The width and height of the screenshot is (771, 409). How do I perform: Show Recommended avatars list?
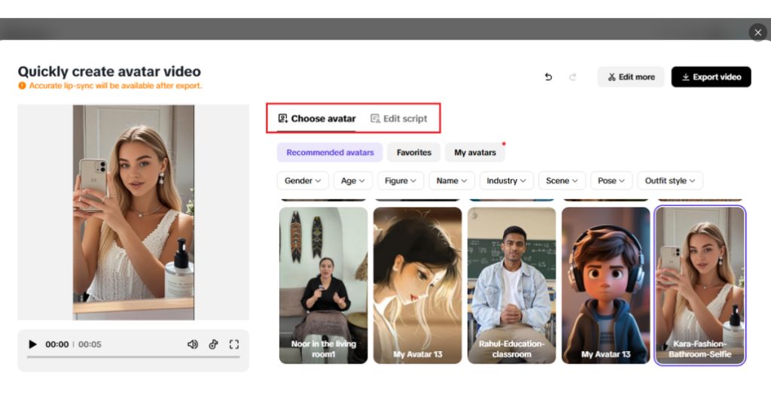pyautogui.click(x=330, y=153)
